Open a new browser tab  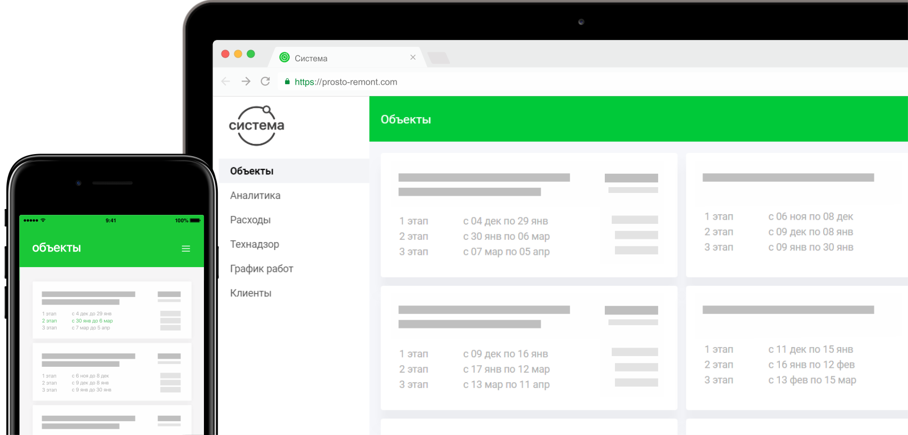pos(438,58)
